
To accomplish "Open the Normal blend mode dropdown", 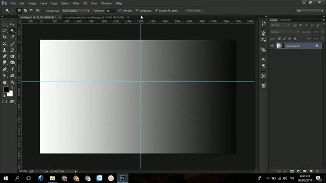I will pos(285,32).
